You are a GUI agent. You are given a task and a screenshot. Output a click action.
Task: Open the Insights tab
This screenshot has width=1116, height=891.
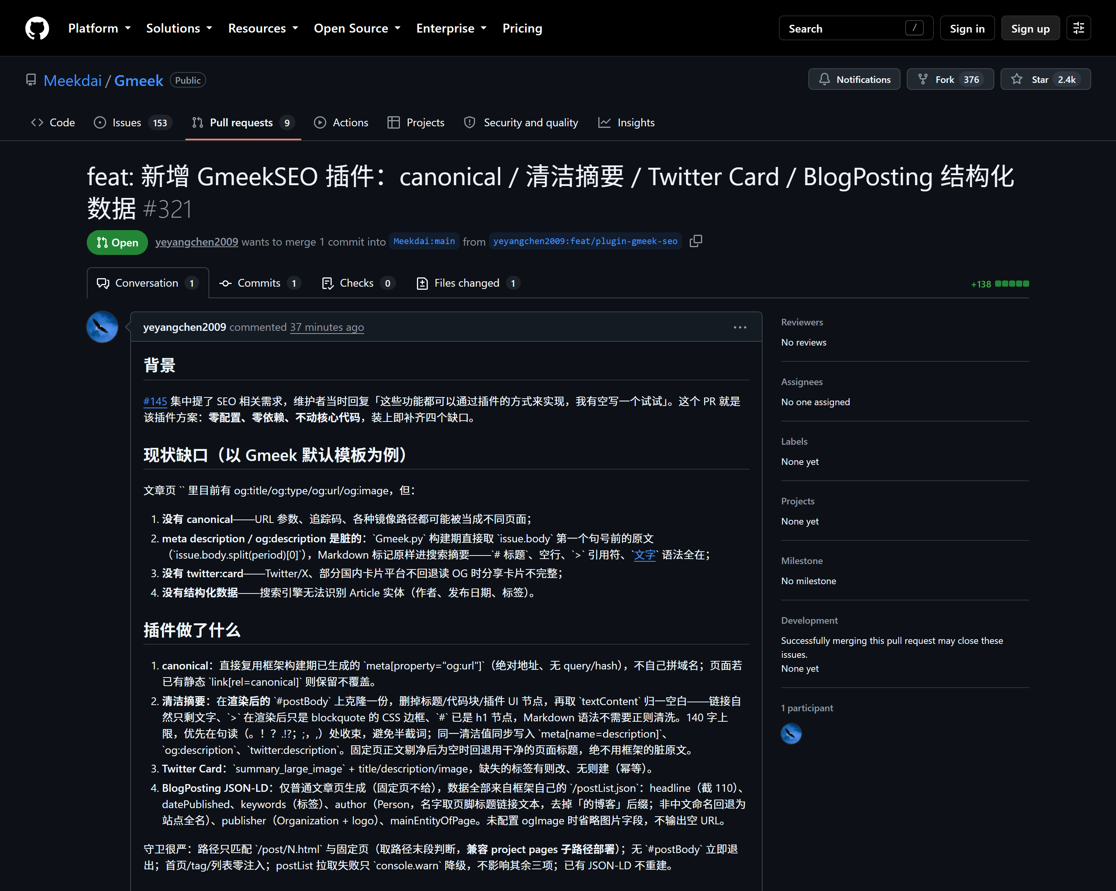point(626,123)
